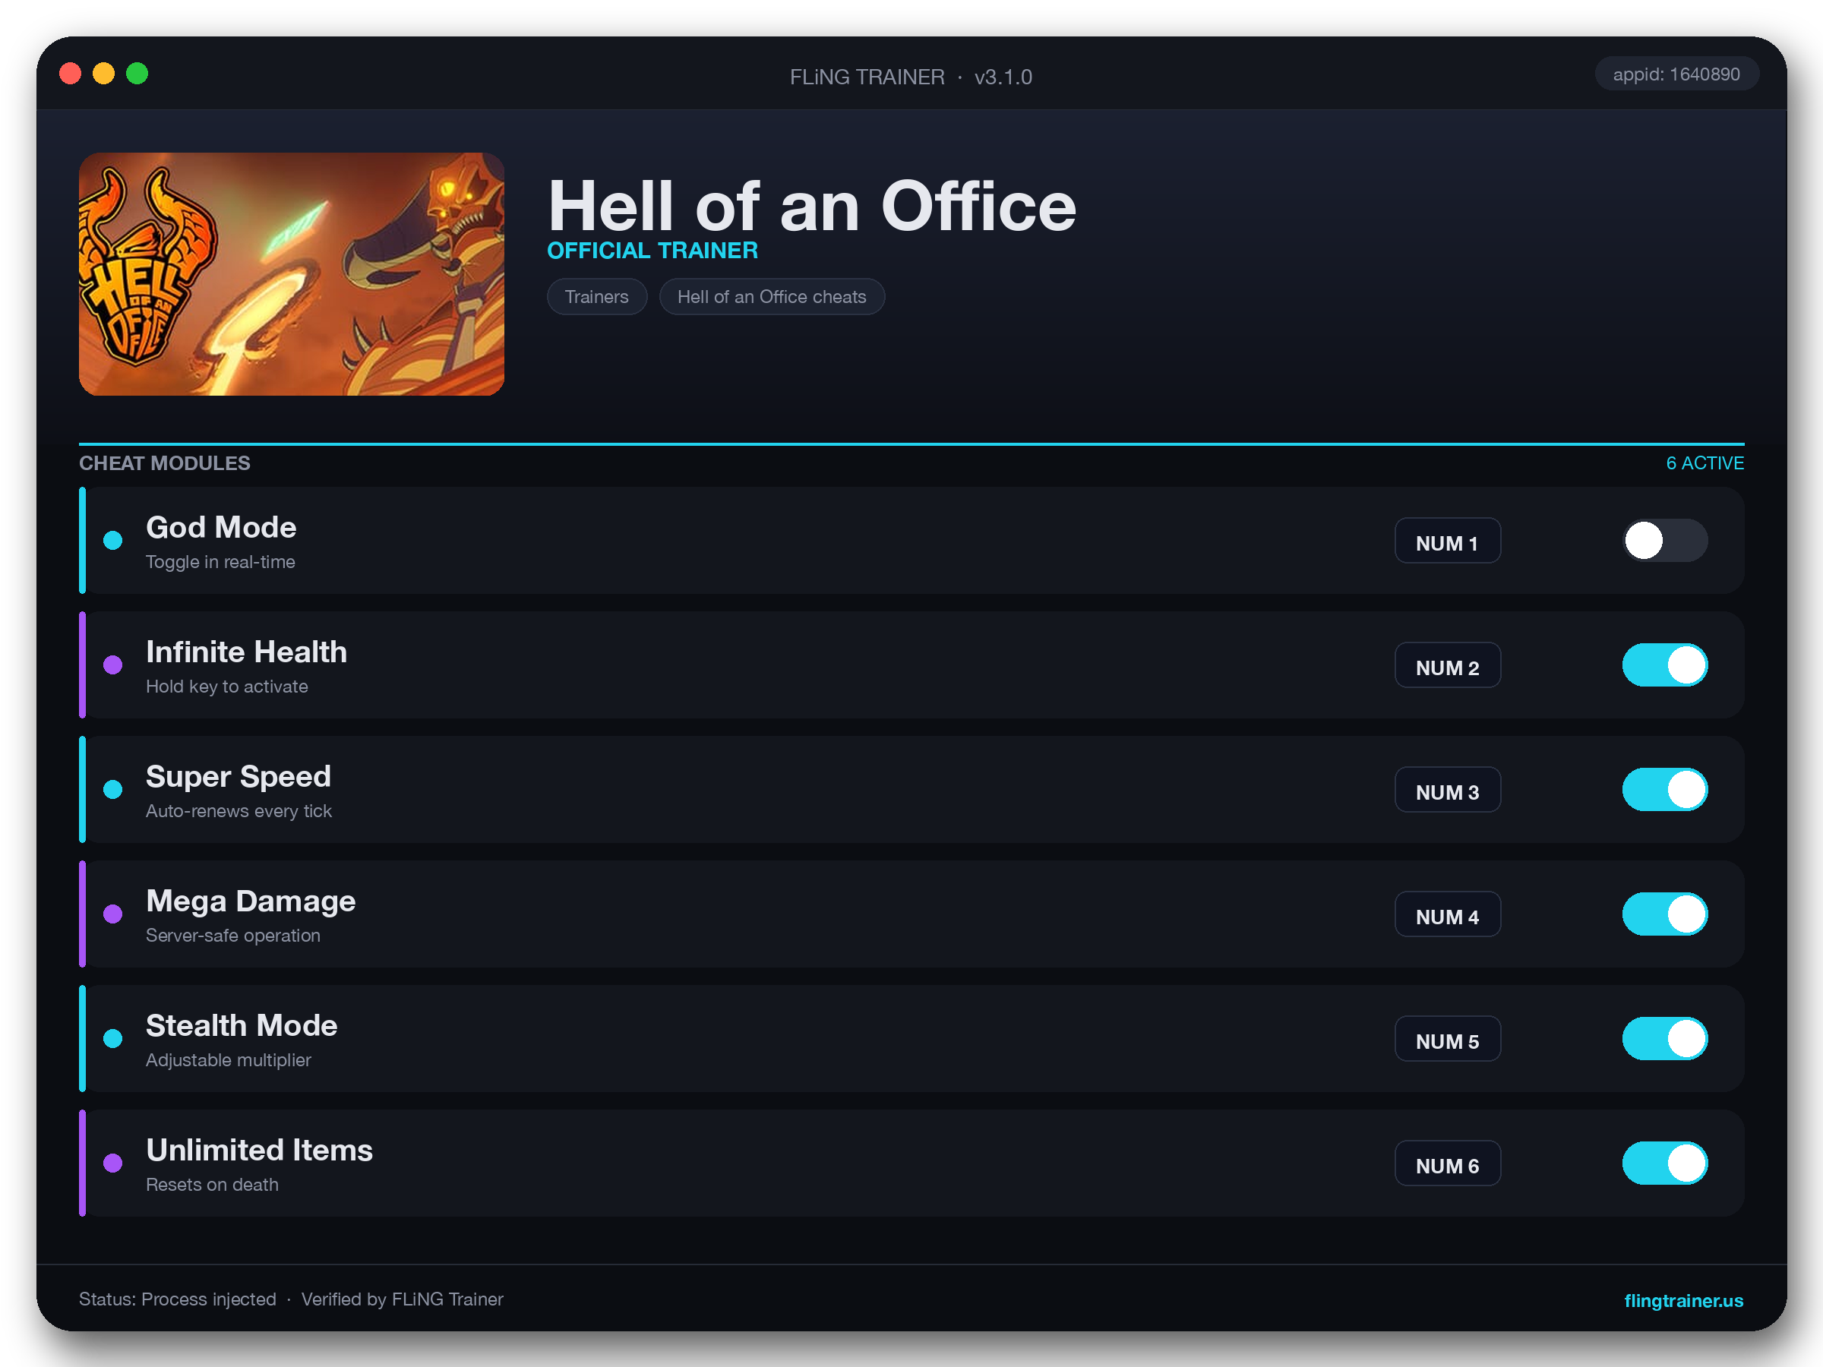1823x1367 pixels.
Task: Select the Stealth Mode title text
Action: [x=242, y=1025]
